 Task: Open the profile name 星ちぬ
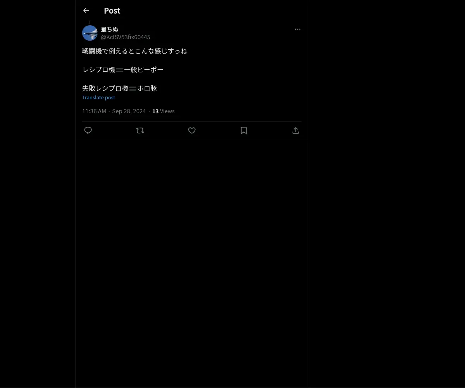click(109, 29)
